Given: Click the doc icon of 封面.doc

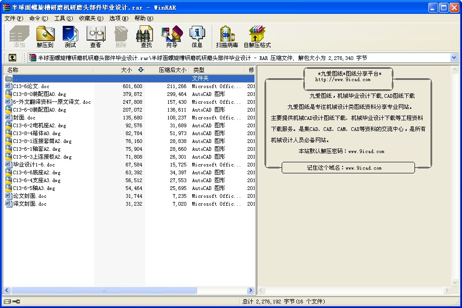Looking at the screenshot, I should click(9, 117).
